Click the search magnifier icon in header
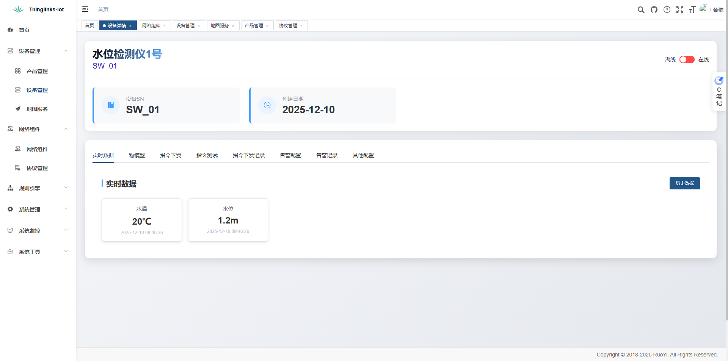728x361 pixels. [x=641, y=10]
